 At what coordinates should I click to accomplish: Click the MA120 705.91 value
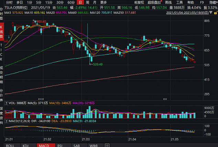click(101, 13)
